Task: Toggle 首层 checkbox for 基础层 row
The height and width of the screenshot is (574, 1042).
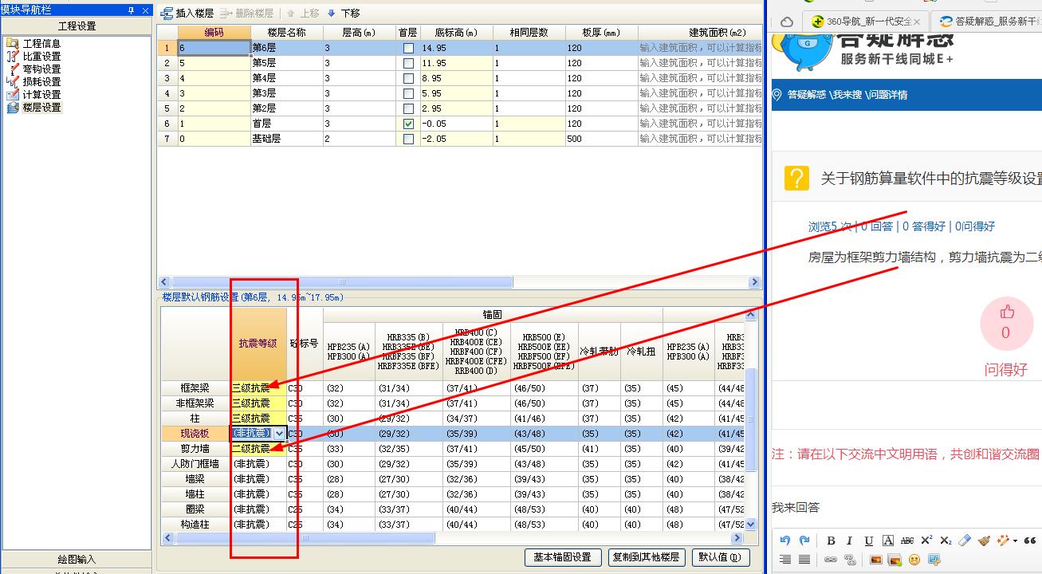Action: click(x=408, y=140)
